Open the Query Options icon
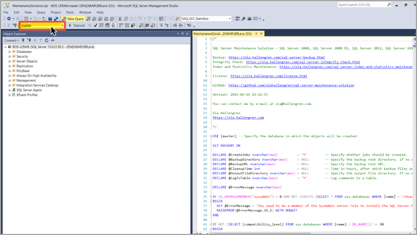The image size is (417, 235). click(107, 25)
